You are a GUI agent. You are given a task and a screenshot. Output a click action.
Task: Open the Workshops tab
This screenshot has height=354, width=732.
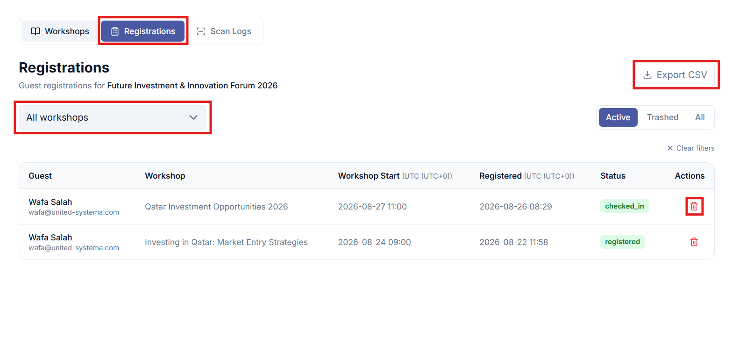(60, 31)
